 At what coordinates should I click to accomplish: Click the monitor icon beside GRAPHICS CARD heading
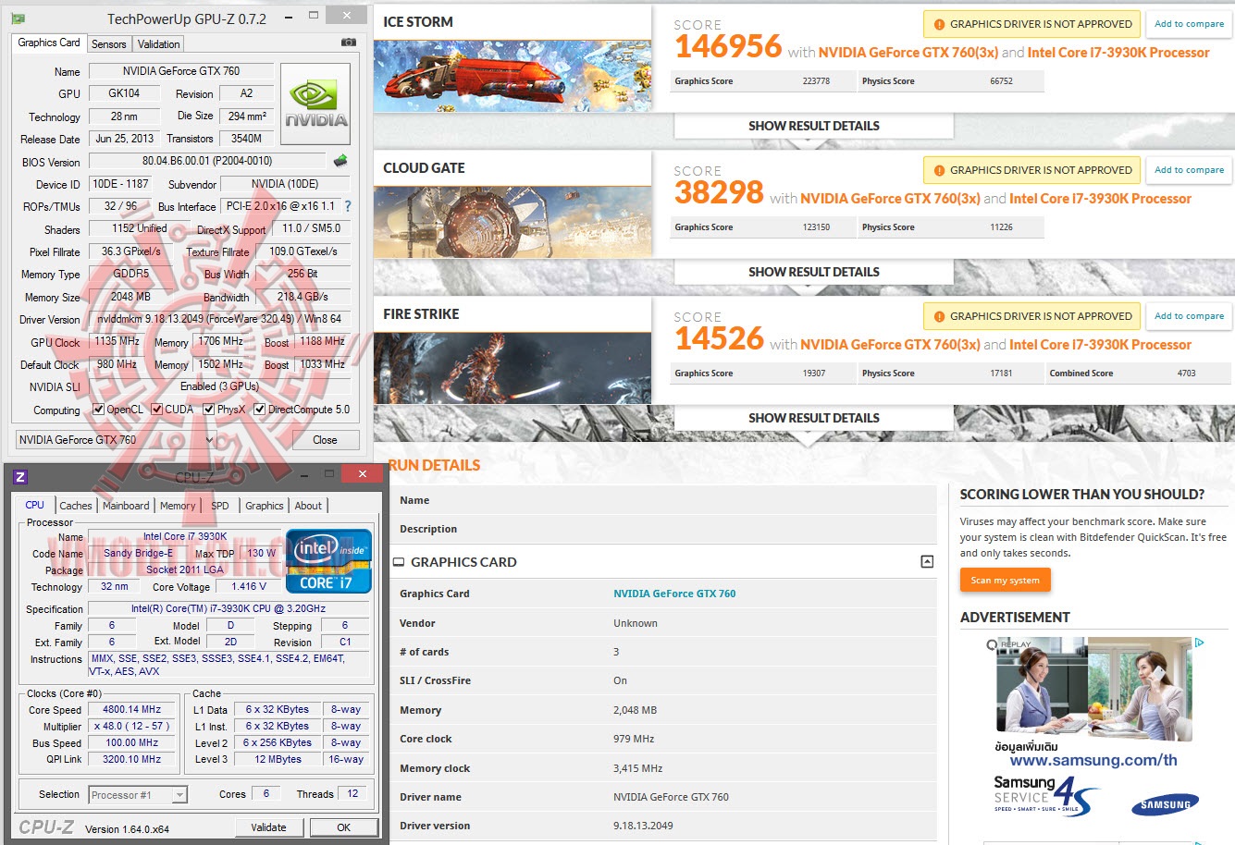tap(399, 562)
